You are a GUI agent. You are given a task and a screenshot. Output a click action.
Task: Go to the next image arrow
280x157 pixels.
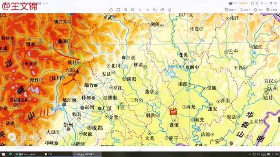(x=147, y=10)
